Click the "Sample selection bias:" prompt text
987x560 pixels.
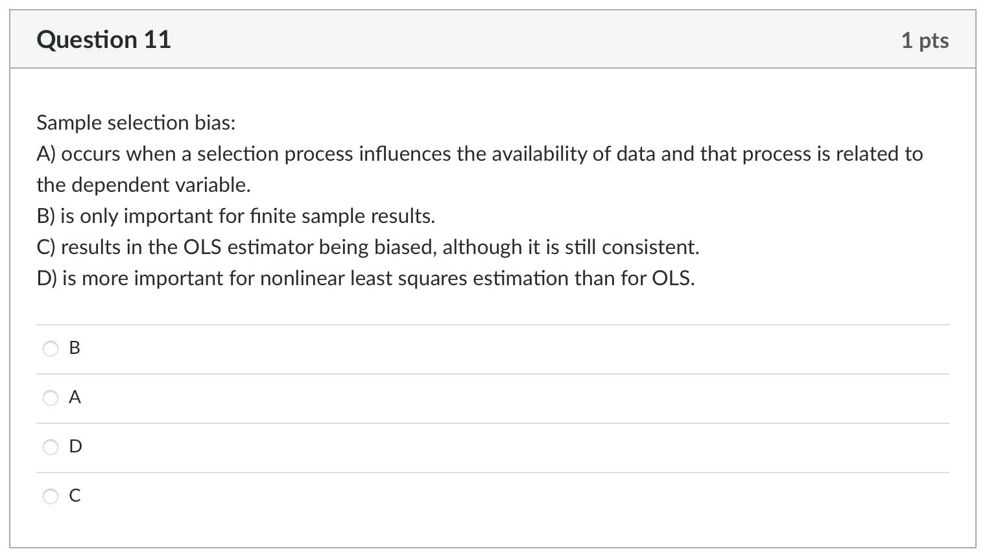click(x=136, y=122)
